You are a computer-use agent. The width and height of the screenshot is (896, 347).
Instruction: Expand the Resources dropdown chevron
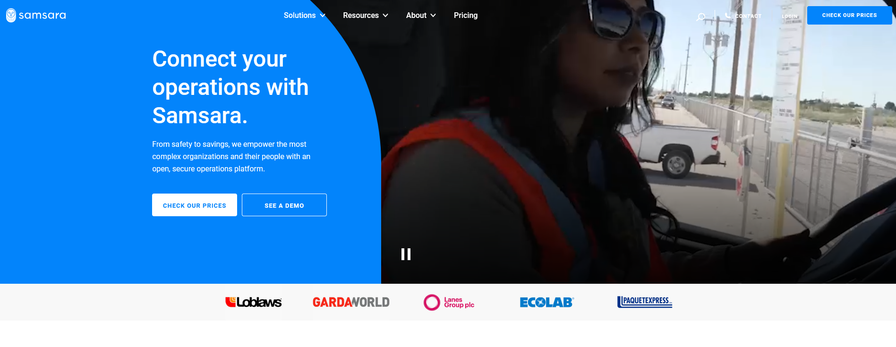point(385,16)
